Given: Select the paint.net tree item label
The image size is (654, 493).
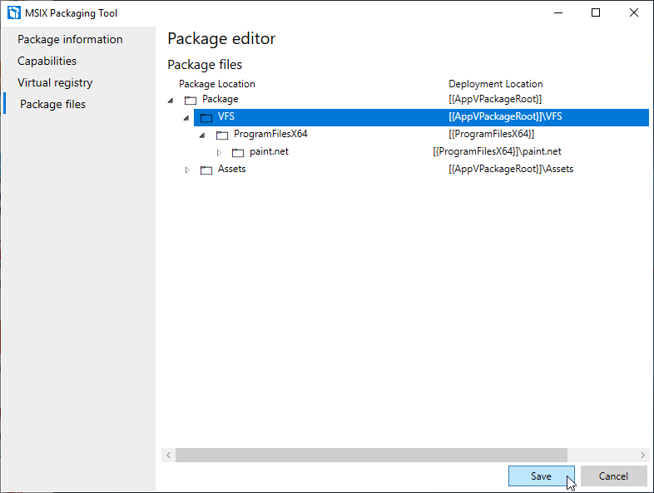Looking at the screenshot, I should pos(269,152).
